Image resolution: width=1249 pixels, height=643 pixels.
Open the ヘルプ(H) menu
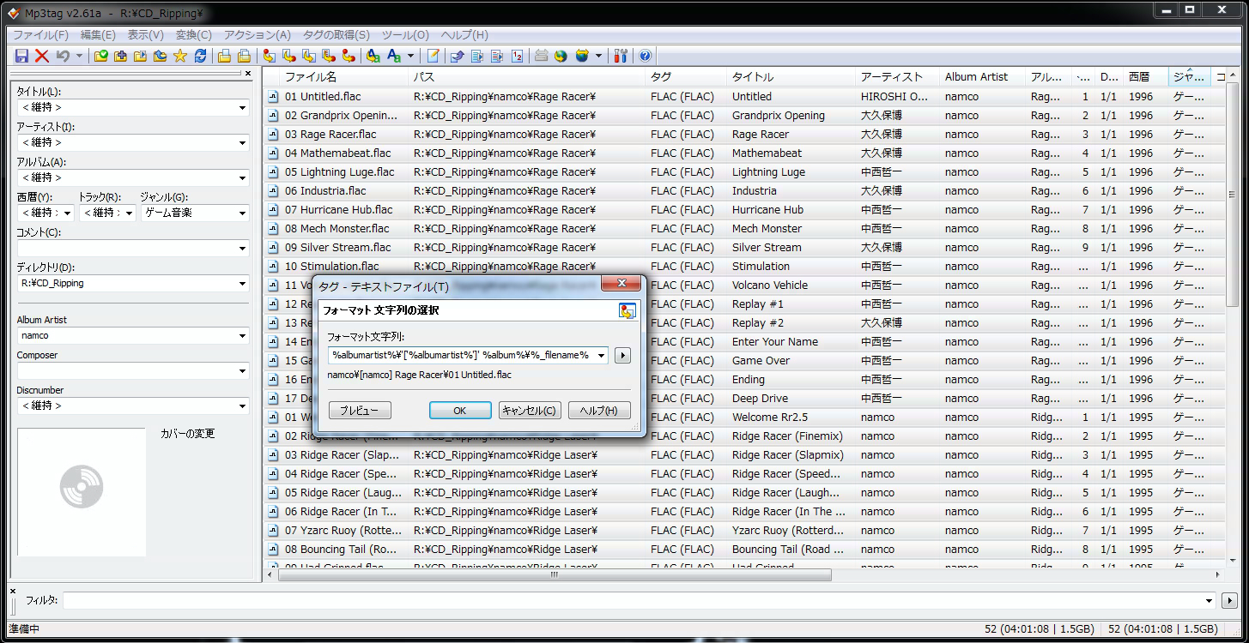click(464, 35)
